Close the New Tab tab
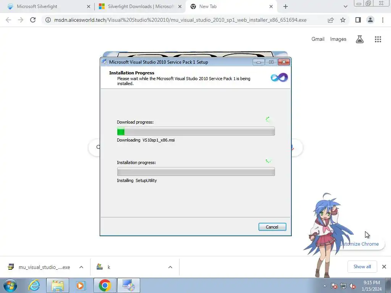Viewport: 391px width, 293px height. coord(271,6)
